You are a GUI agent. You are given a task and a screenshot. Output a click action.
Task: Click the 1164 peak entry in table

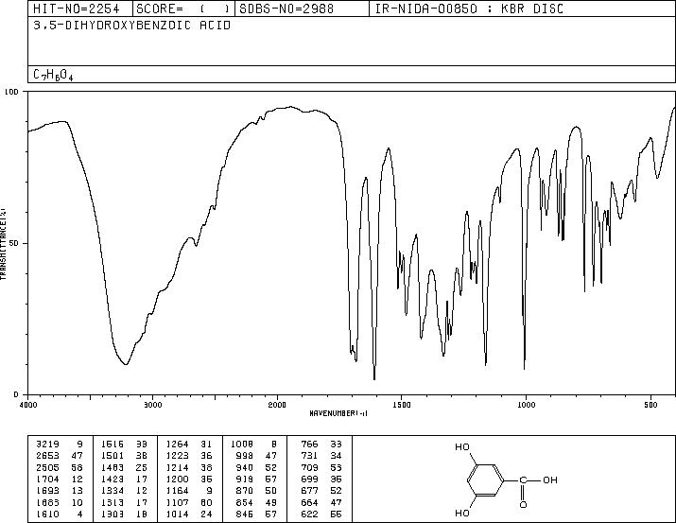(189, 491)
